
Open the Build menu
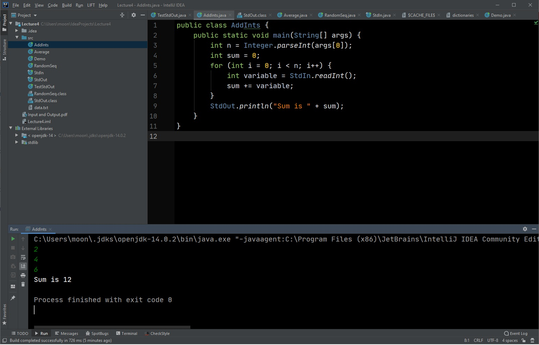[x=66, y=5]
